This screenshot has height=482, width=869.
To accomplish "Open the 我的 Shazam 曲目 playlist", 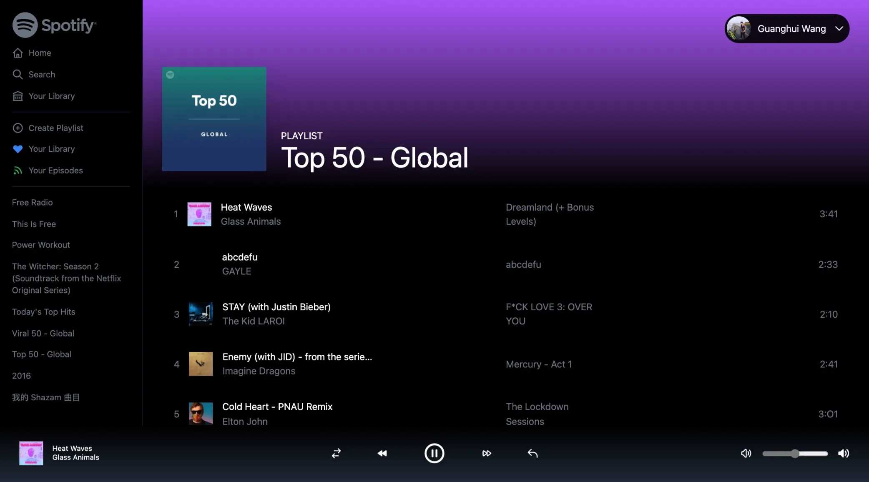I will click(x=46, y=397).
